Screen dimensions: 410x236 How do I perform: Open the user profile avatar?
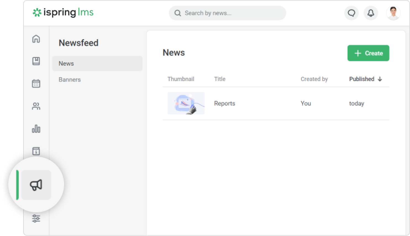pos(393,13)
